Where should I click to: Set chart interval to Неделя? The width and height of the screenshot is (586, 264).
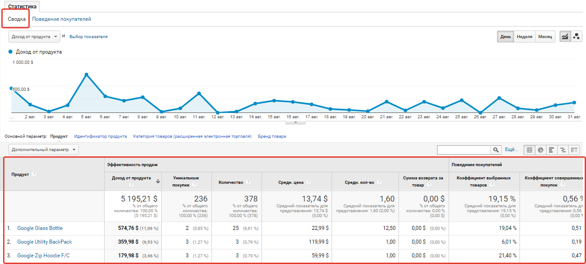[524, 37]
